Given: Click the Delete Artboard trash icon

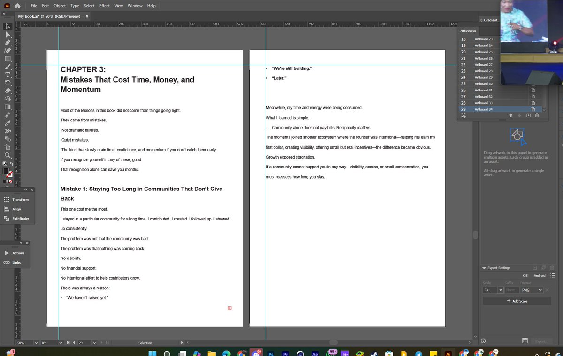Looking at the screenshot, I should (x=537, y=115).
